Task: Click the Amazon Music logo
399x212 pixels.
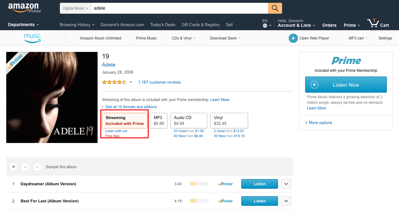Action: tap(32, 38)
